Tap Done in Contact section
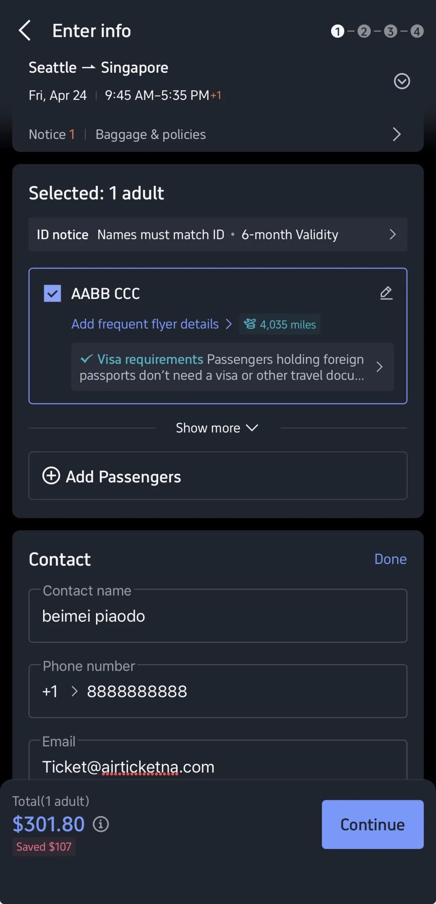436x904 pixels. tap(390, 559)
